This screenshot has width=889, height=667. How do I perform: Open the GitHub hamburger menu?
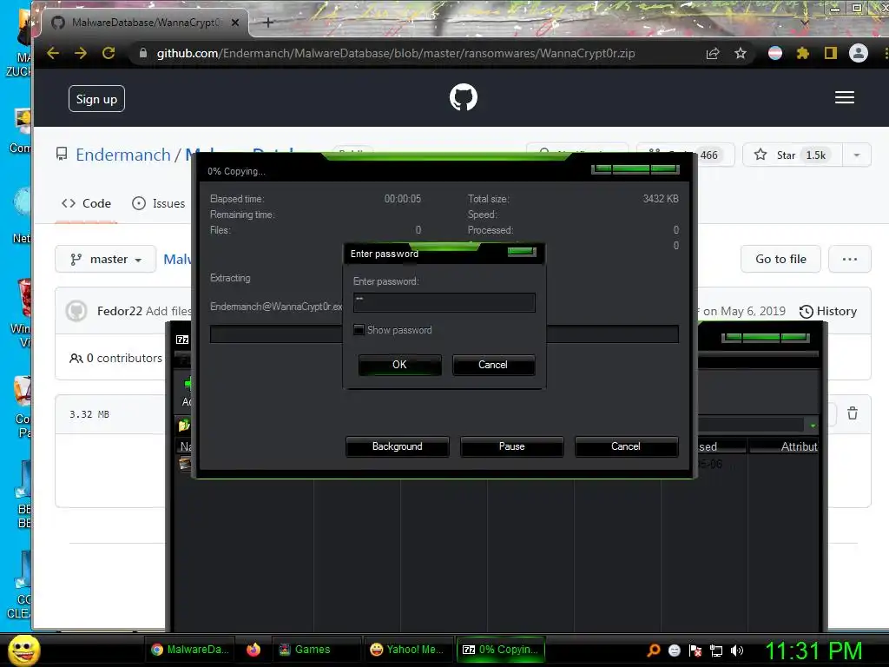(845, 97)
